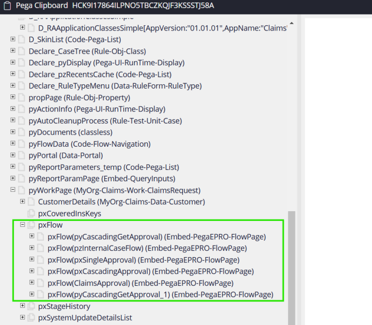Image resolution: width=372 pixels, height=325 pixels.
Task: Click page icon beside Declare_pyDisplay
Action: (x=22, y=62)
